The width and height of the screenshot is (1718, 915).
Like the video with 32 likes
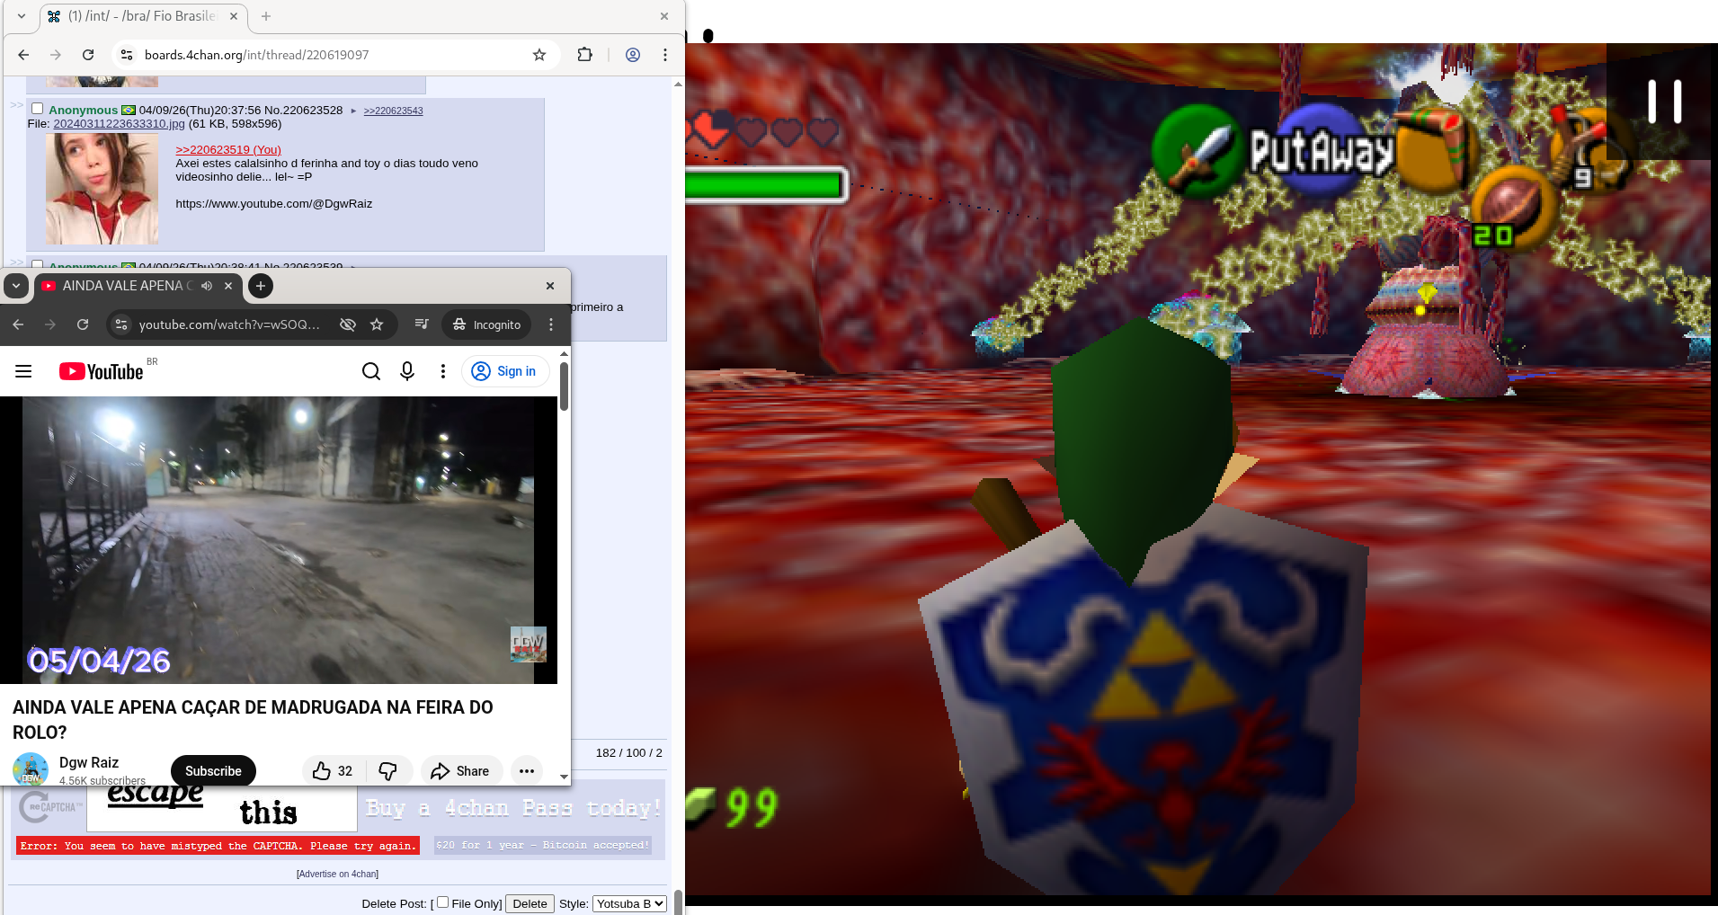click(333, 771)
